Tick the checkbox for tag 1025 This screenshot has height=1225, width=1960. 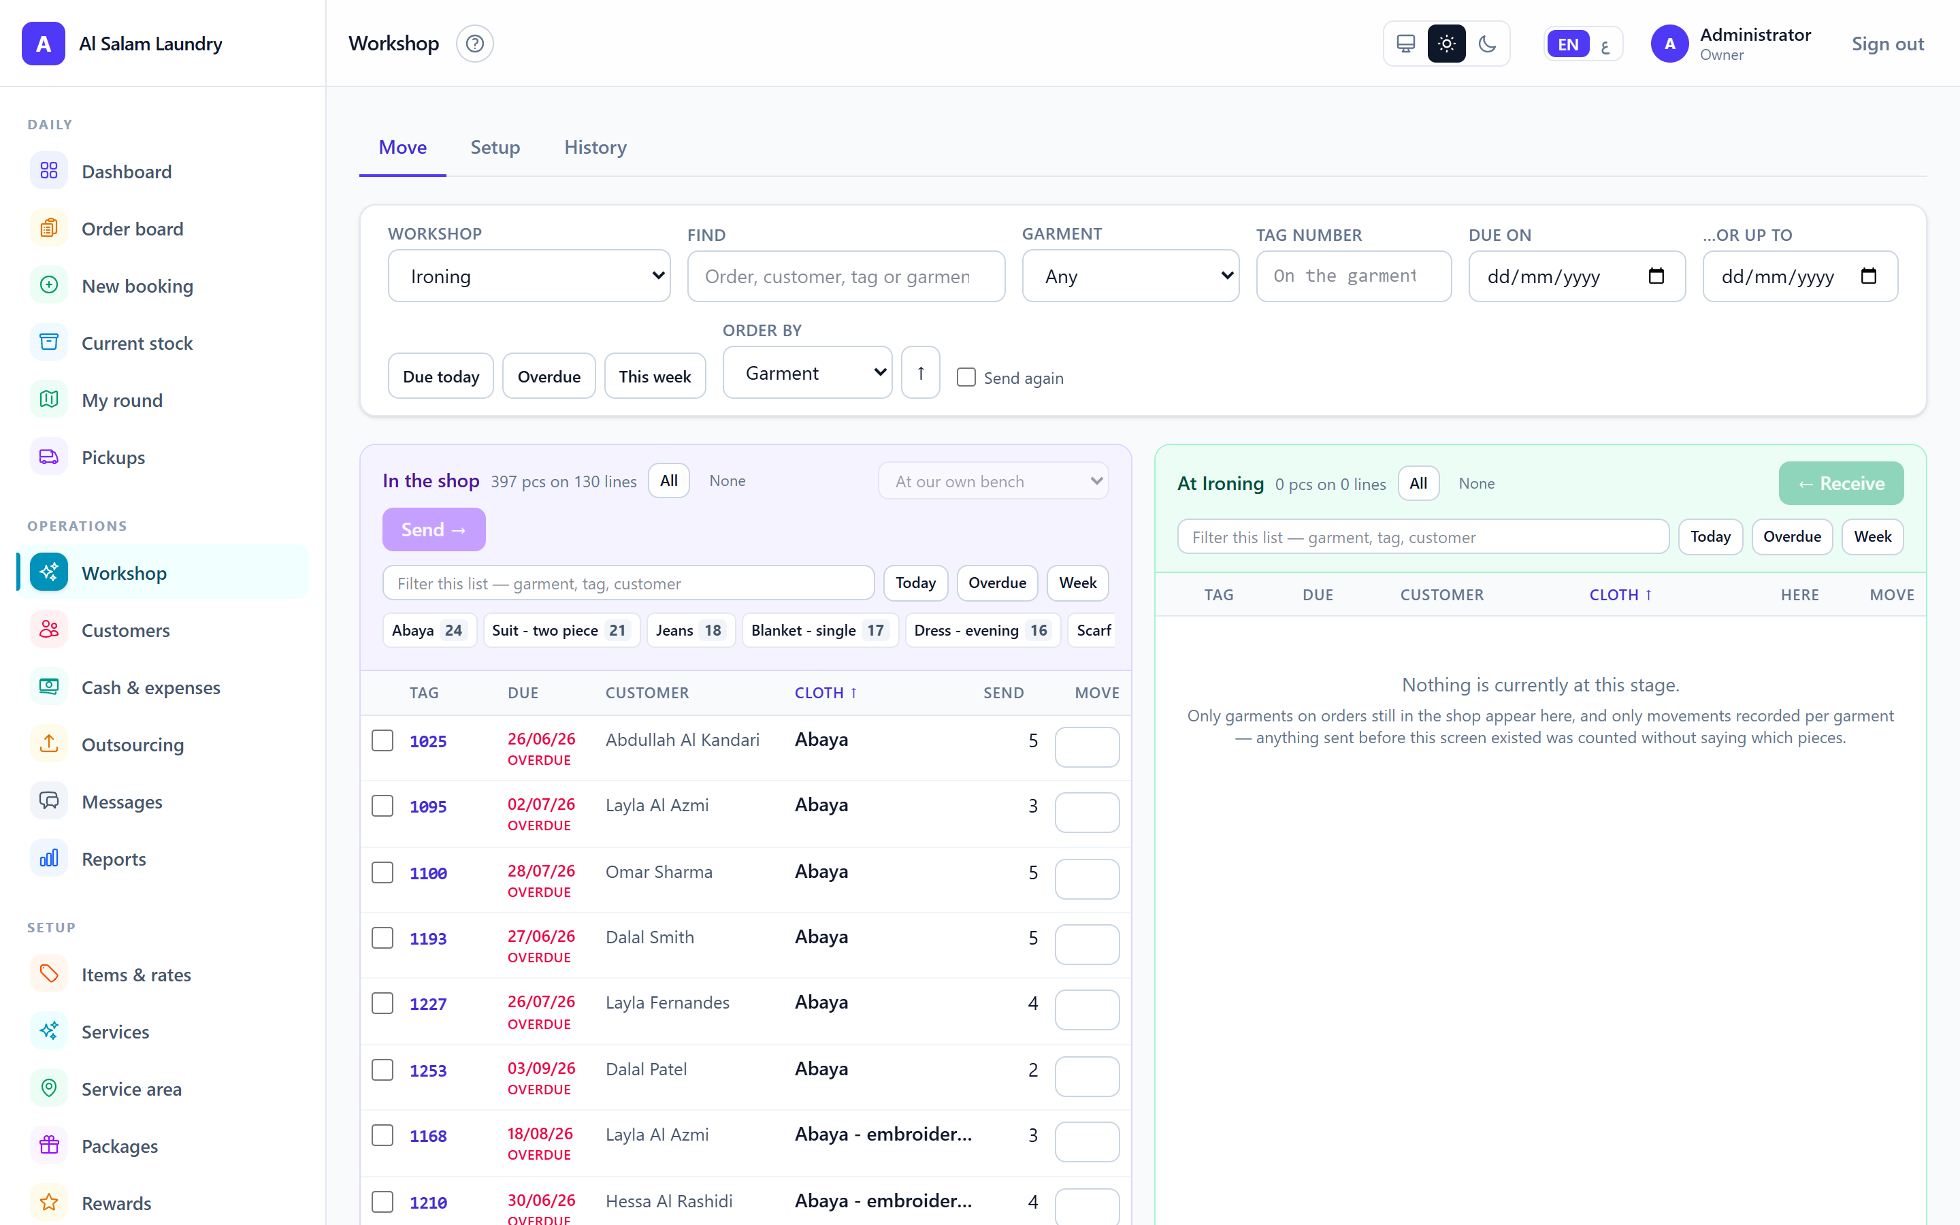[x=382, y=740]
